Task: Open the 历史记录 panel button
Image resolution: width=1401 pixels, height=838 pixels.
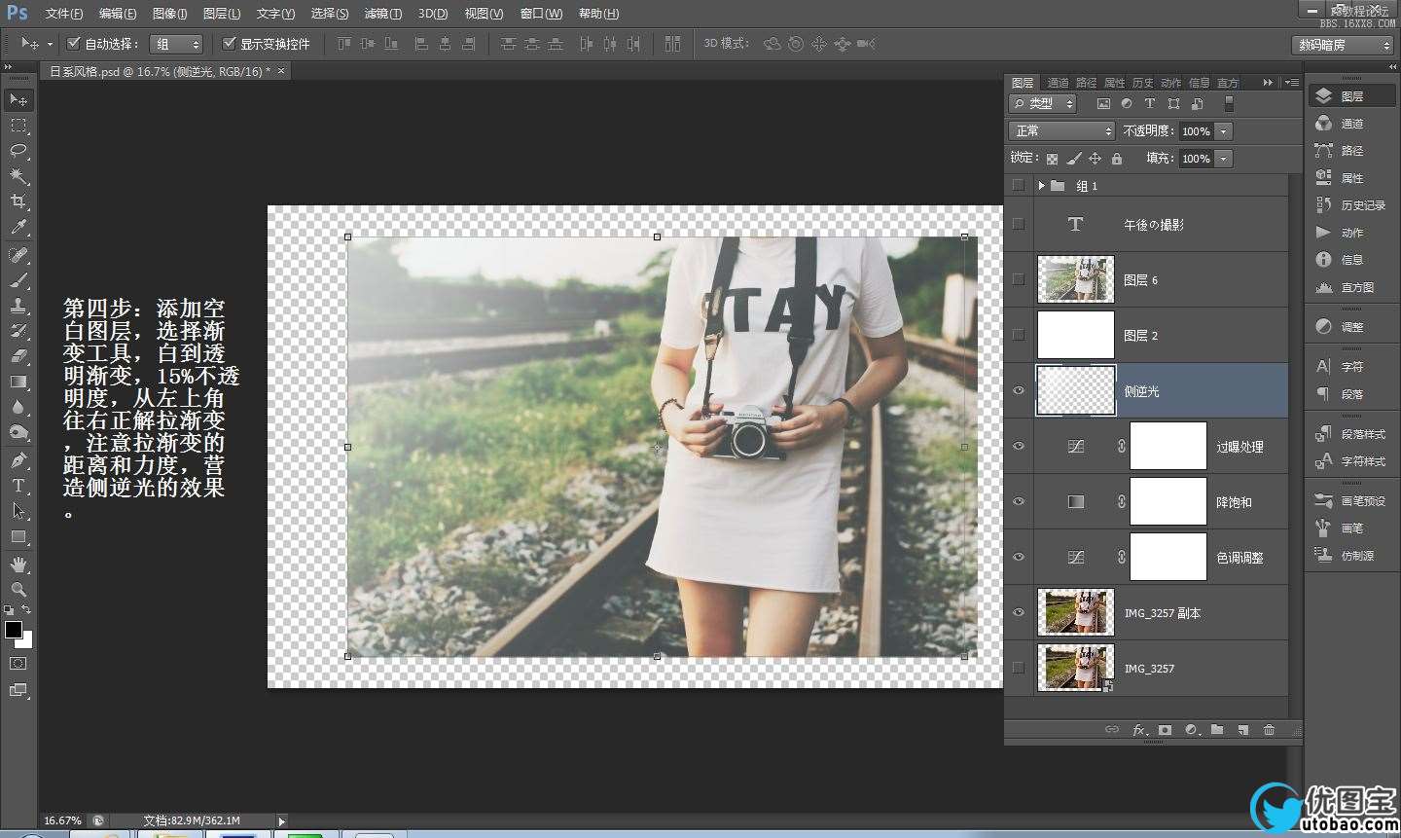Action: (1351, 205)
